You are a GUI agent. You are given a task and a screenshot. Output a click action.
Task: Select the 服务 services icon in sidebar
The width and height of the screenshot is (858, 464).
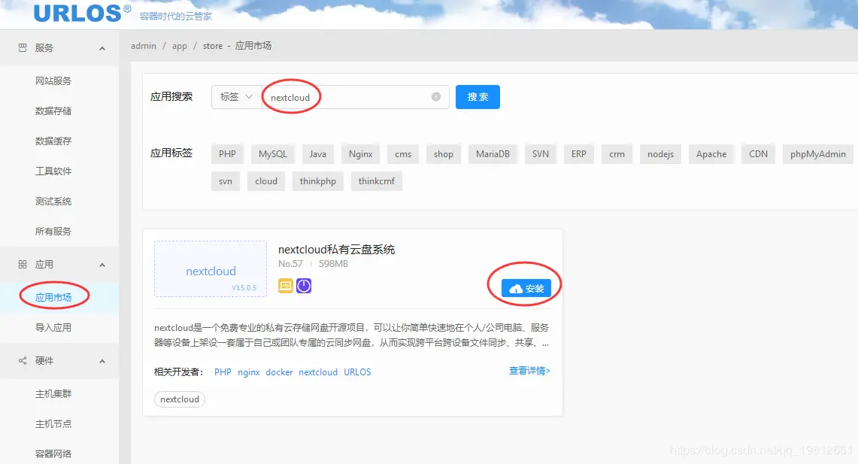click(21, 47)
